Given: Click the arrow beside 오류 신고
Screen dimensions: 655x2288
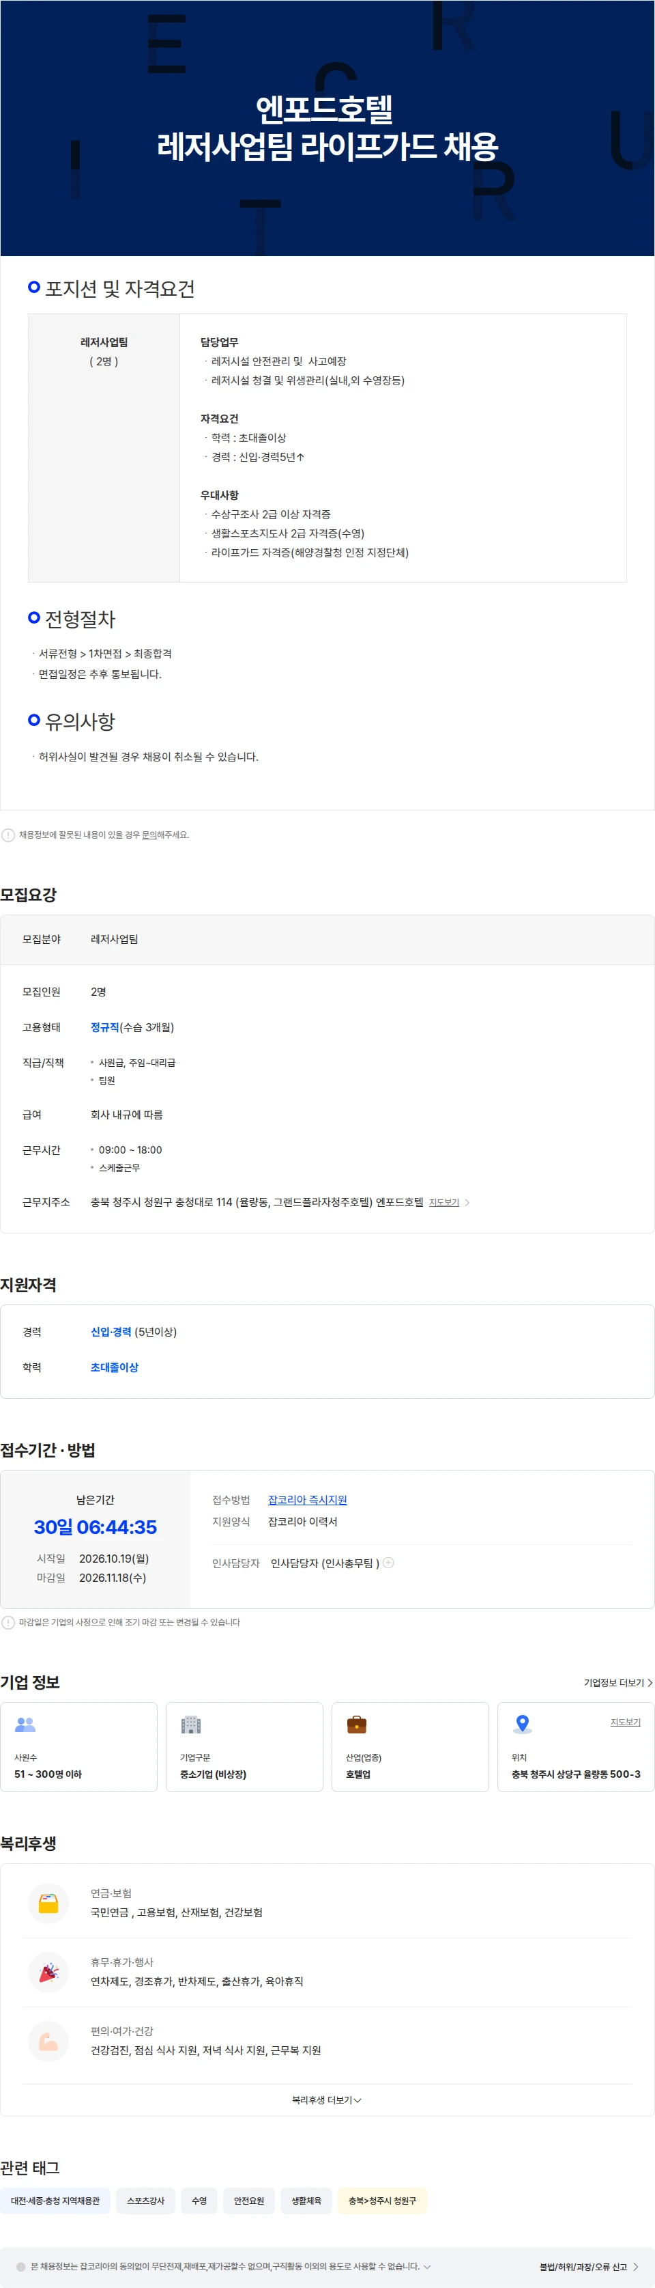Looking at the screenshot, I should [635, 2267].
